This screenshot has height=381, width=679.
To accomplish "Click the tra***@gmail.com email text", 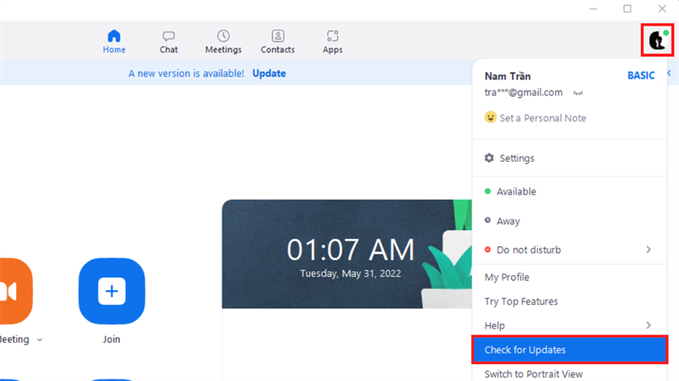I will point(524,92).
